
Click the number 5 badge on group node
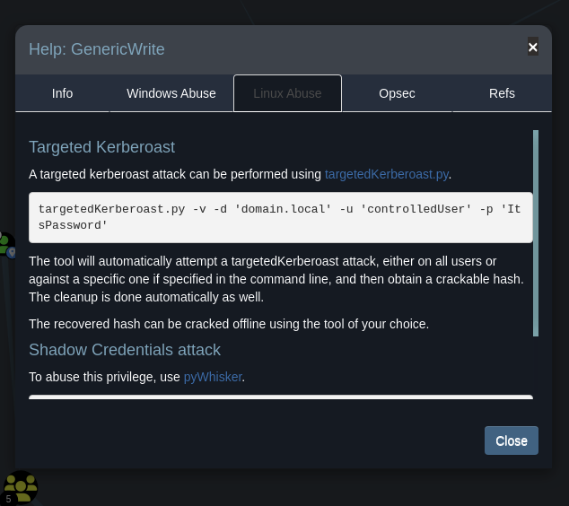click(x=8, y=499)
